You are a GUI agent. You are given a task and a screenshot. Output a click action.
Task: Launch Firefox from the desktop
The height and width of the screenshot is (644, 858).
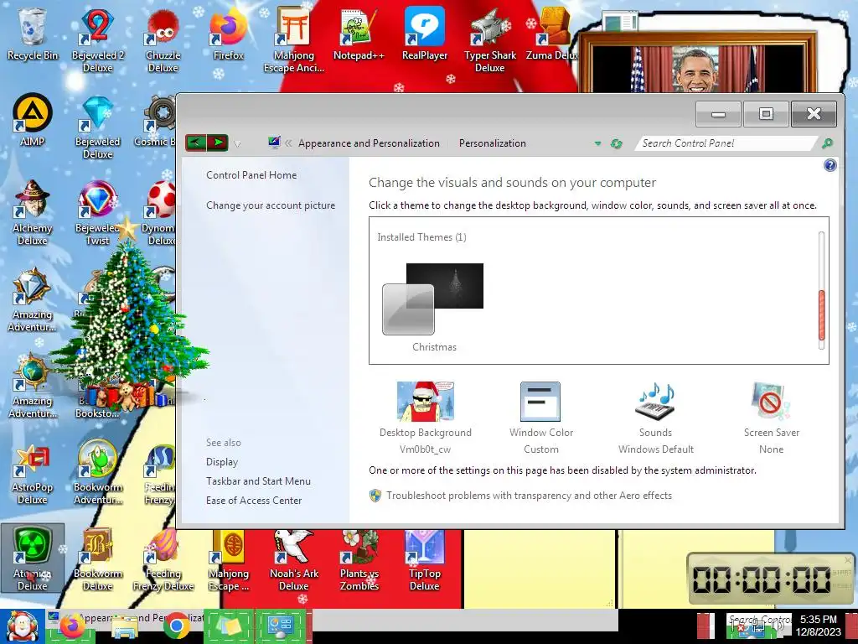pos(229,34)
